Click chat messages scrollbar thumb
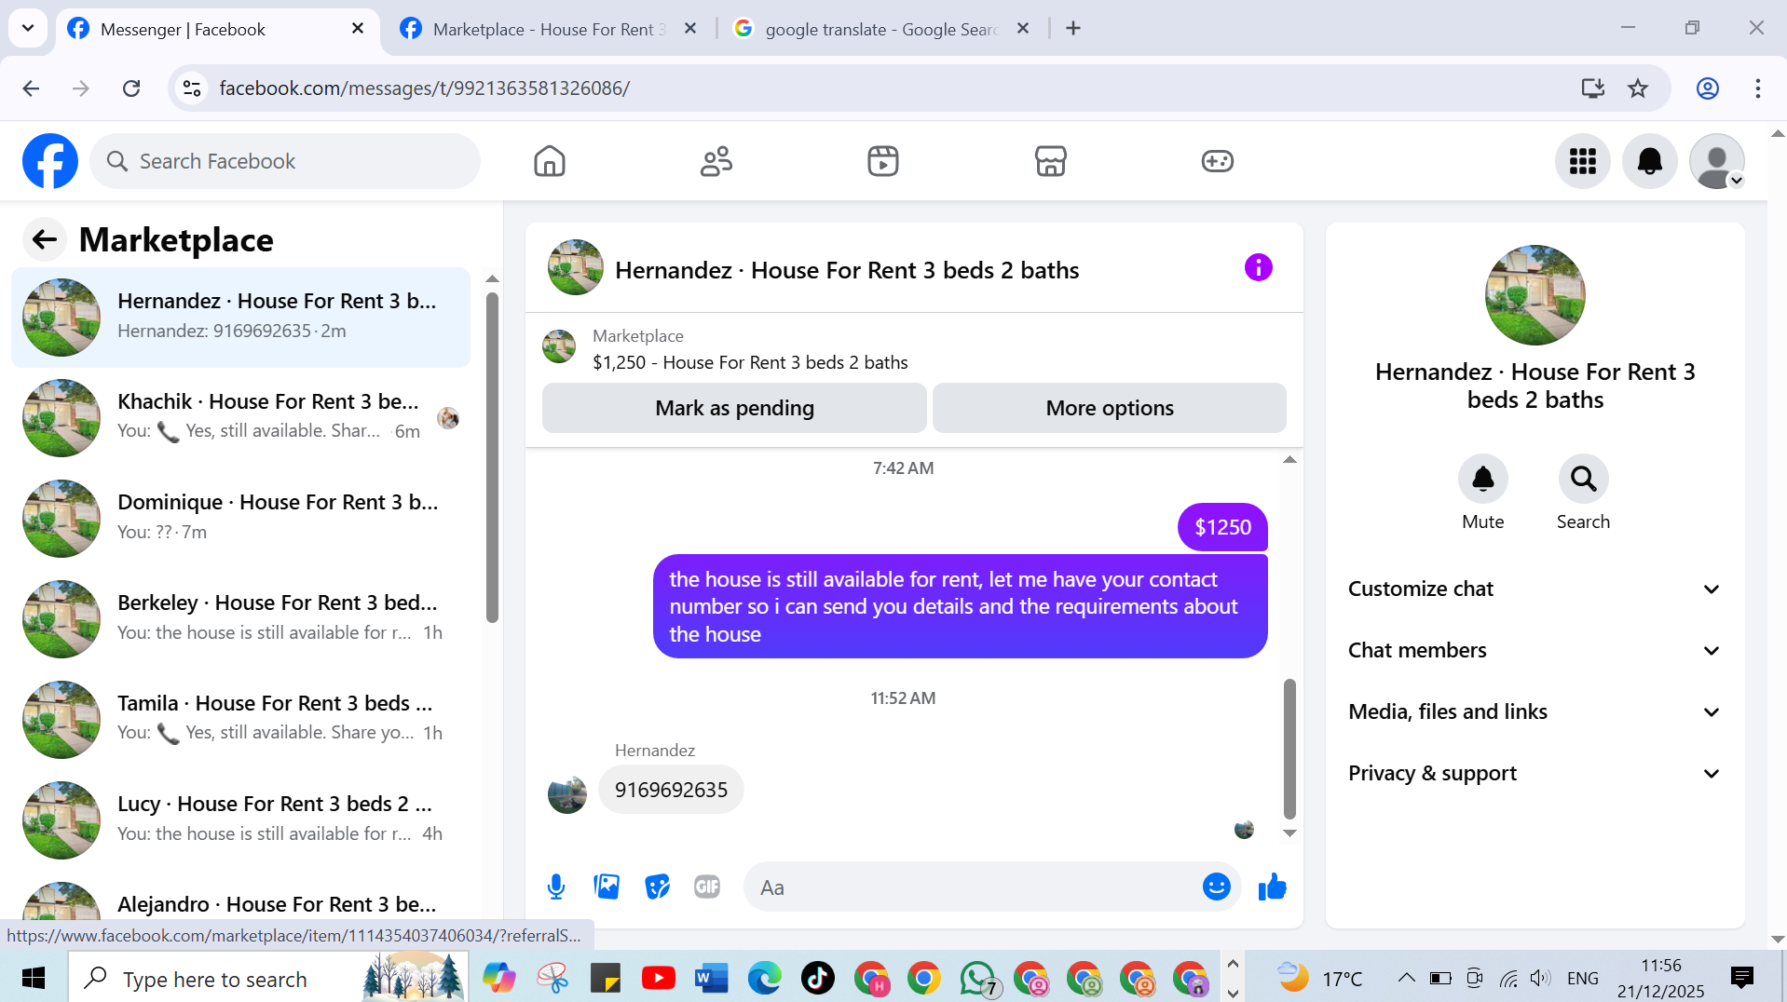 [x=1289, y=748]
